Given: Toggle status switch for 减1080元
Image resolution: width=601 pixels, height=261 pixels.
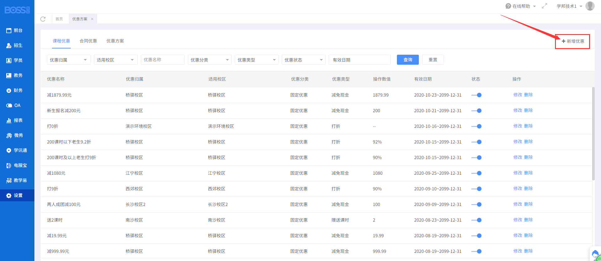Looking at the screenshot, I should [476, 173].
